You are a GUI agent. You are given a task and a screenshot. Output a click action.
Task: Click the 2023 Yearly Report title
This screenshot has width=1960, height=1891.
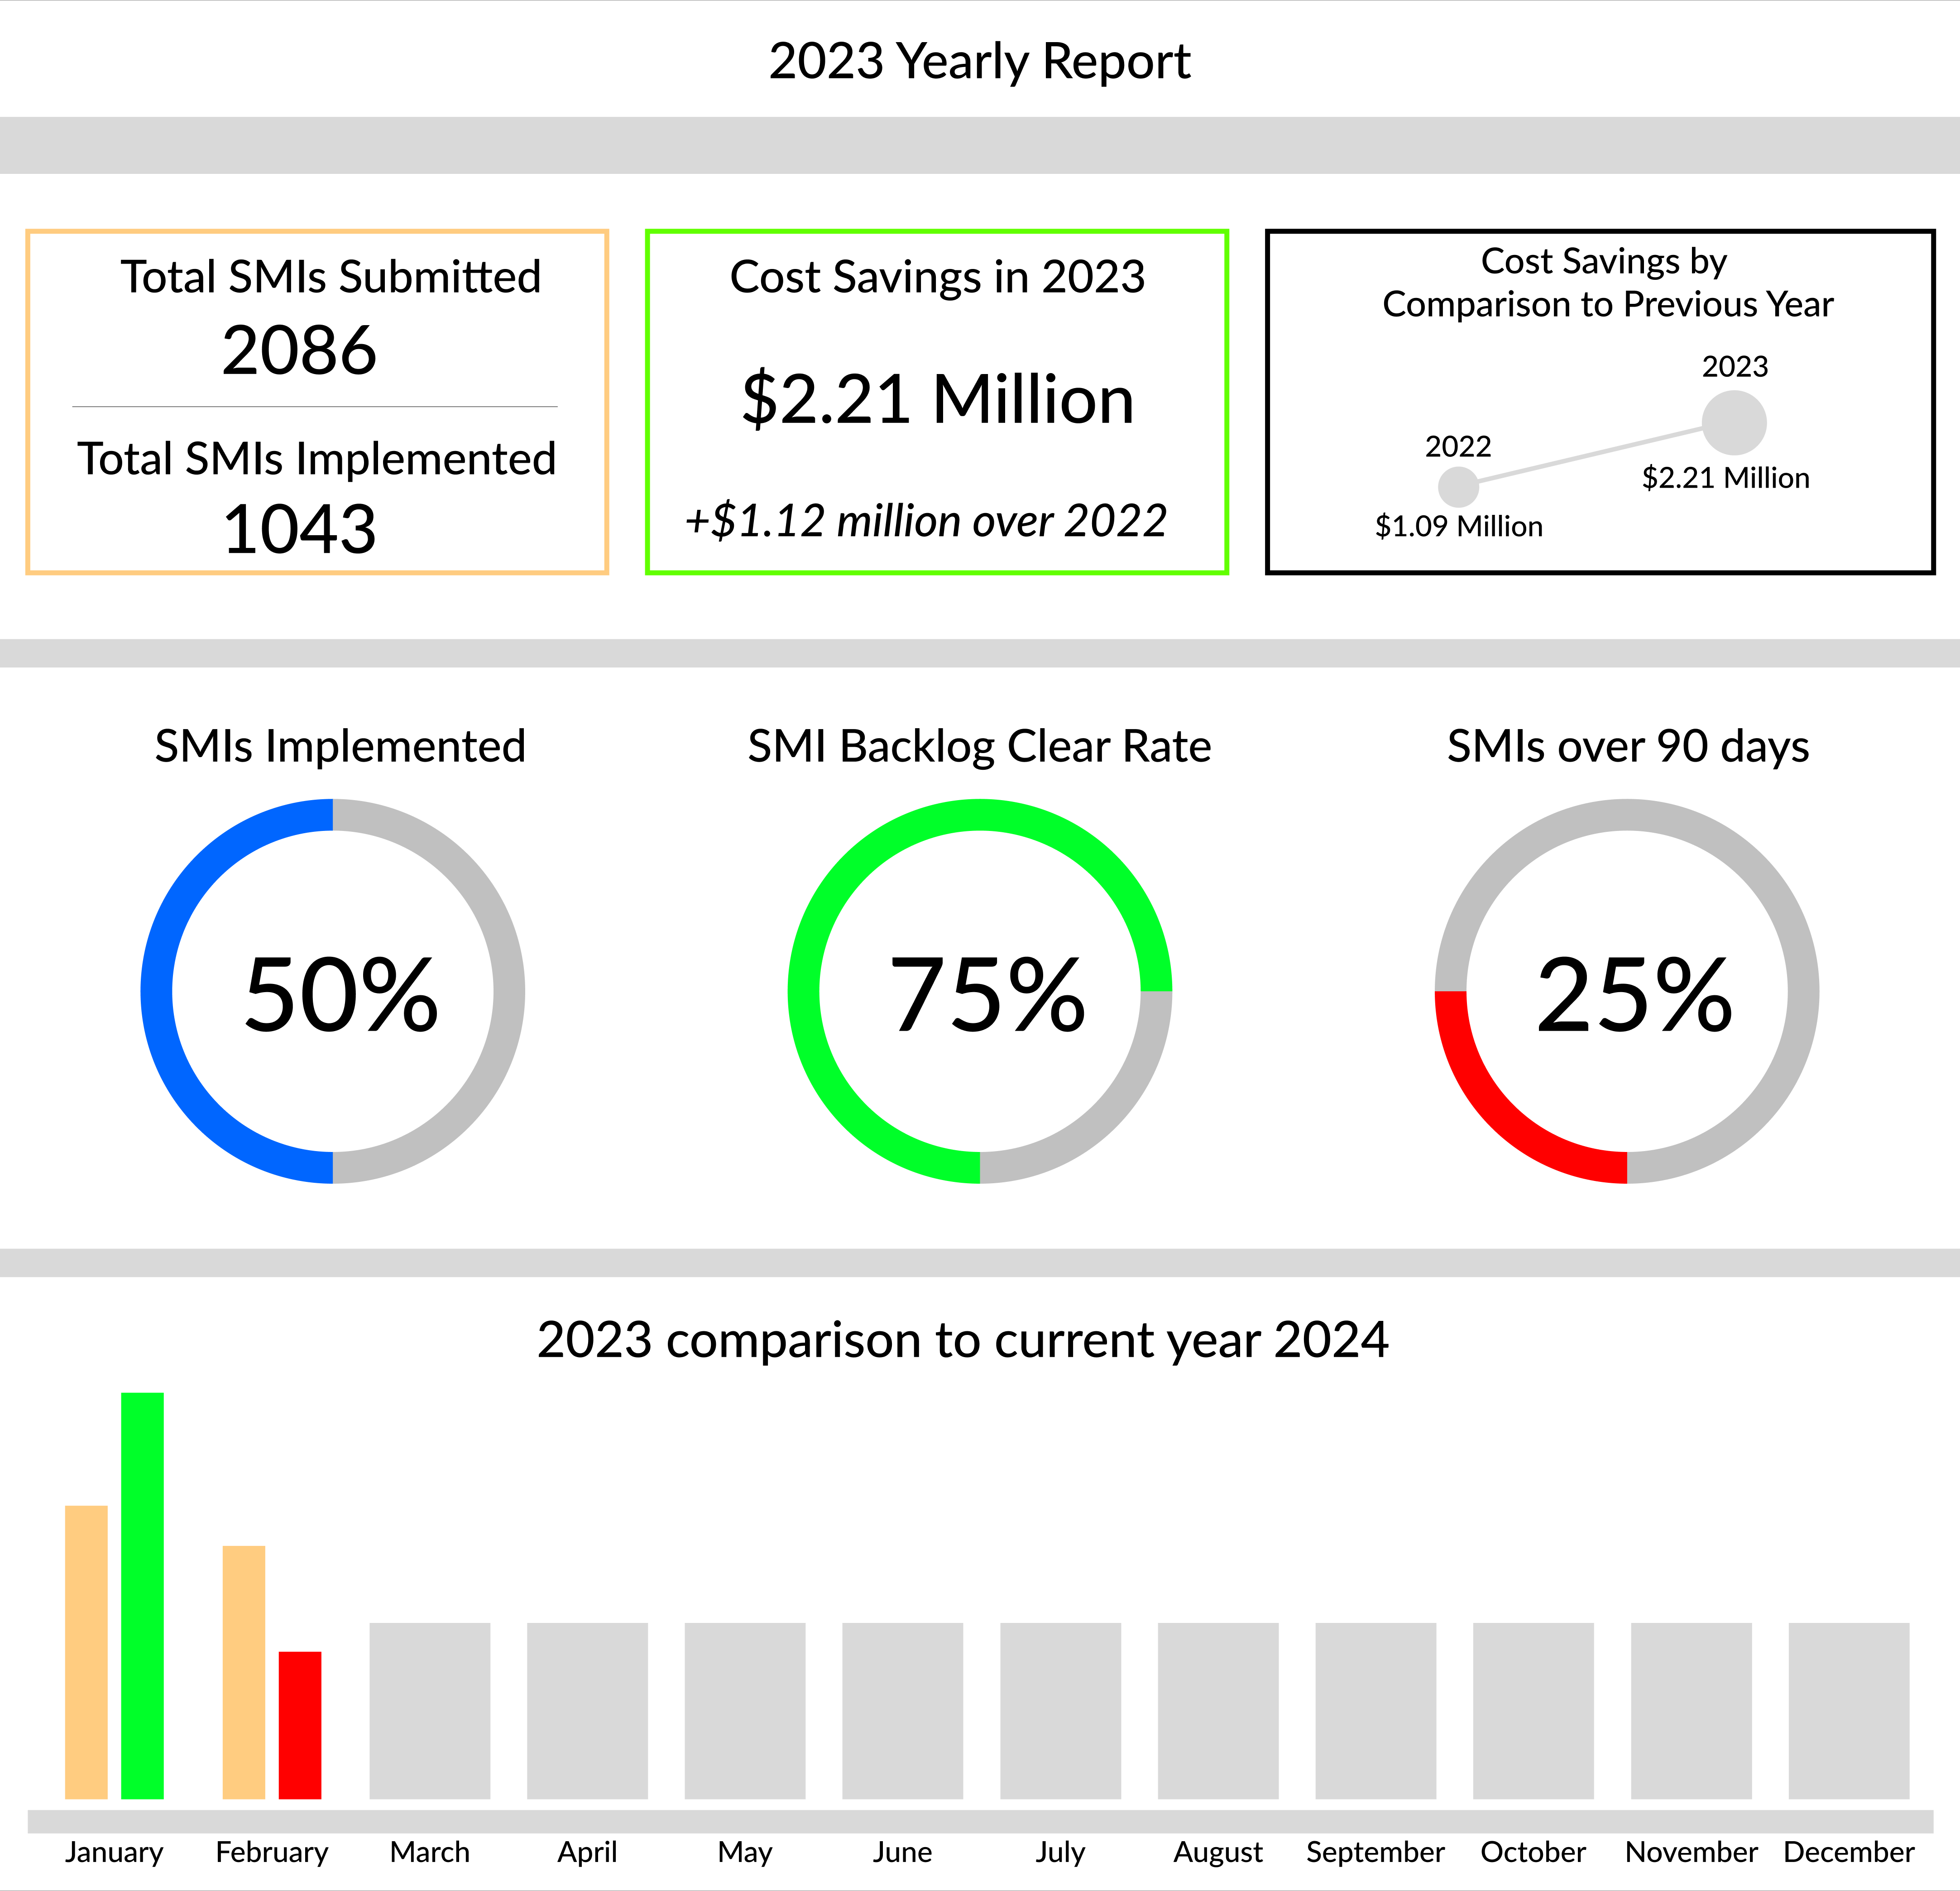pyautogui.click(x=979, y=61)
